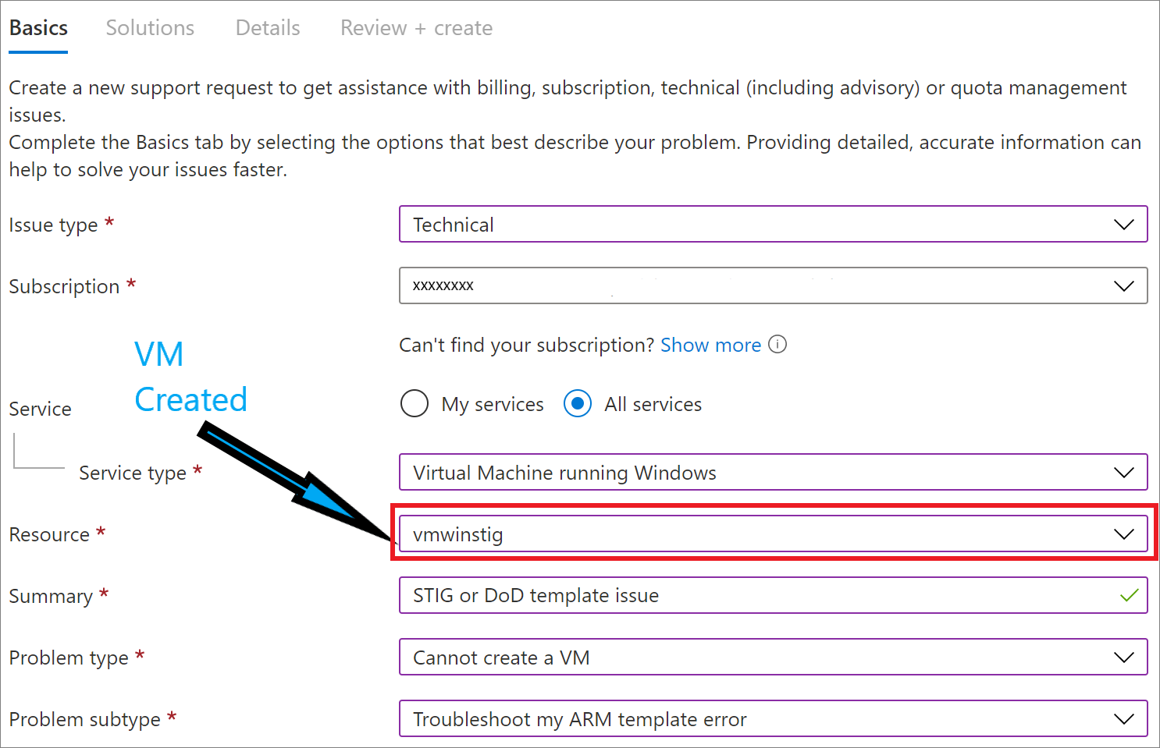Click the chevron on vmwinstig Resource field

(1123, 534)
